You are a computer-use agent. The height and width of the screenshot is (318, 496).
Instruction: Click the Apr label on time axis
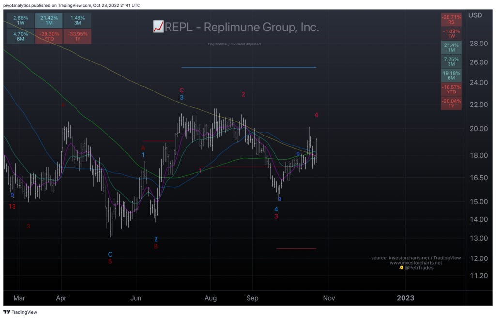click(61, 298)
